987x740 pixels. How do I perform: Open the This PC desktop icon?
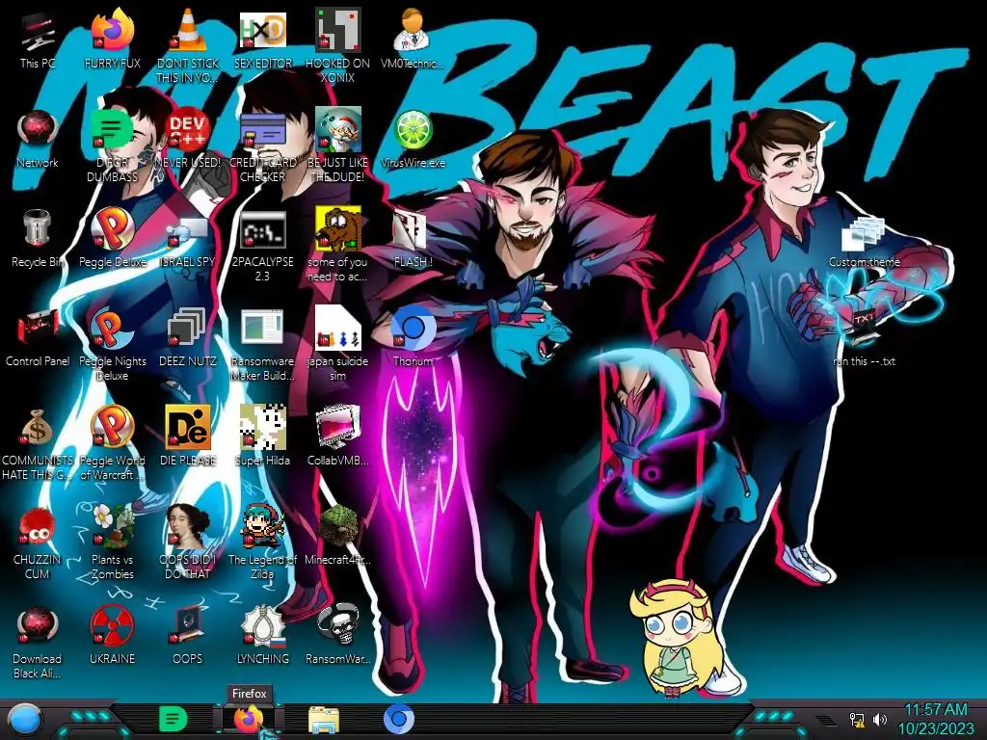38,32
